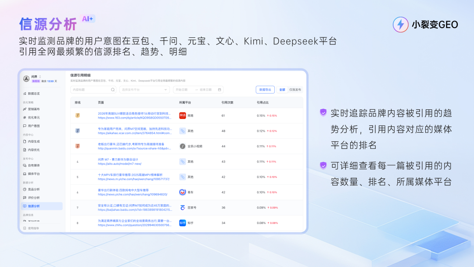Click the 自有媒体 link icon
This screenshot has height=267, width=474.
[25, 166]
